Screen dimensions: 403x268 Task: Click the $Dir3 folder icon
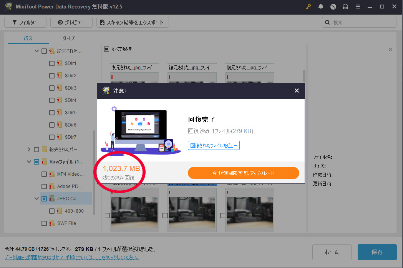click(x=60, y=88)
